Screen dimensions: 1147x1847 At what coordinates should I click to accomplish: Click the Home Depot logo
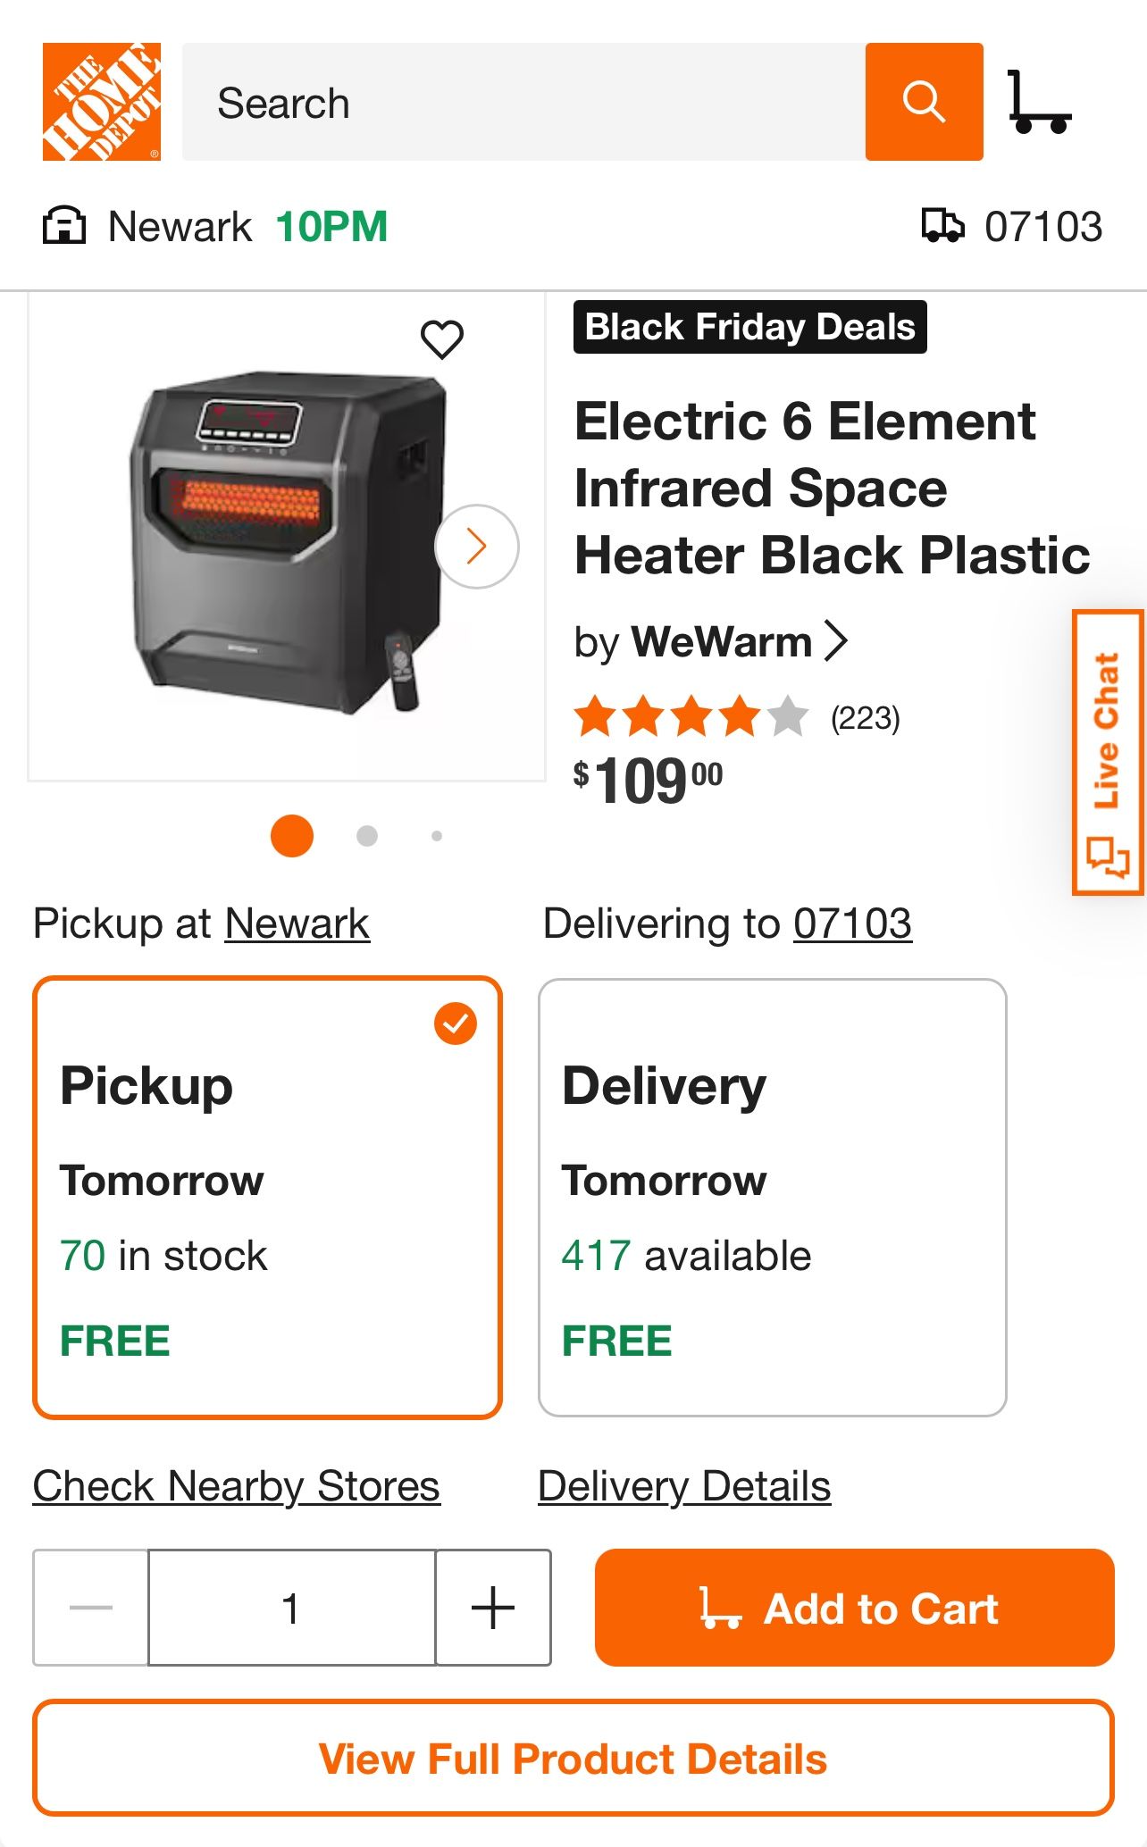[x=101, y=102]
